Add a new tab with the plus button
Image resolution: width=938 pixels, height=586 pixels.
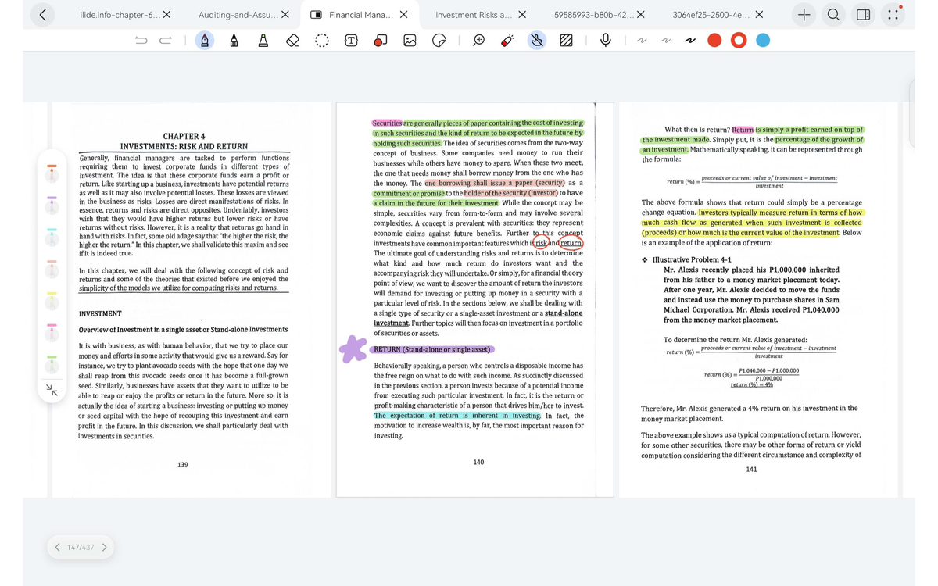pyautogui.click(x=804, y=15)
